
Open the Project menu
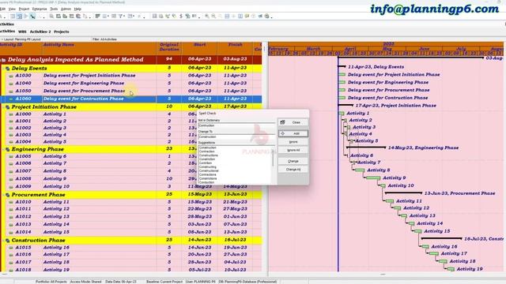pyautogui.click(x=24, y=9)
